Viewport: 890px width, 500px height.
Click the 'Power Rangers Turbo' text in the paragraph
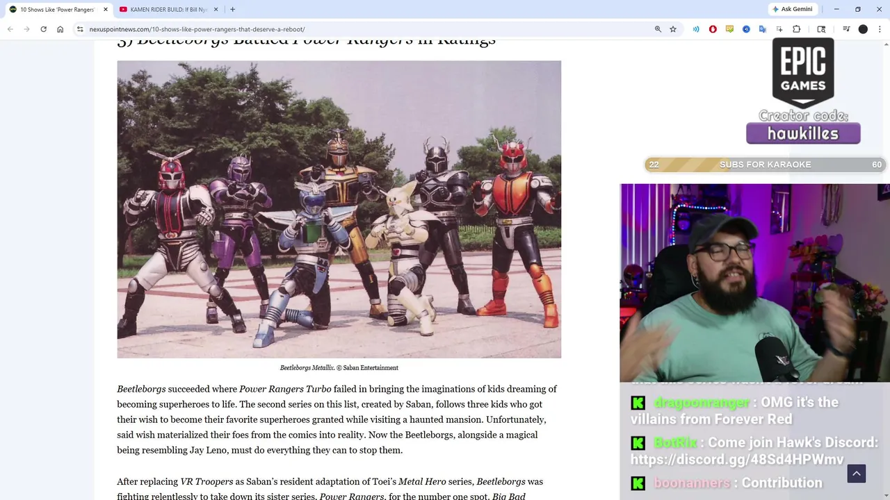click(285, 389)
